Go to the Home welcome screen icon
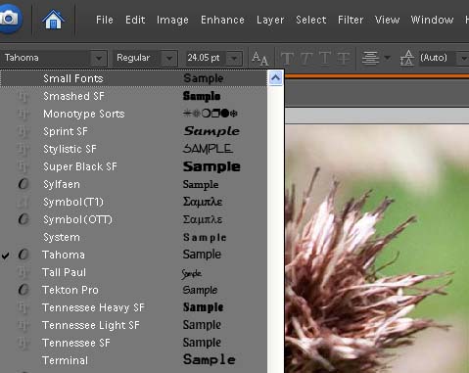The image size is (469, 373). pyautogui.click(x=53, y=20)
